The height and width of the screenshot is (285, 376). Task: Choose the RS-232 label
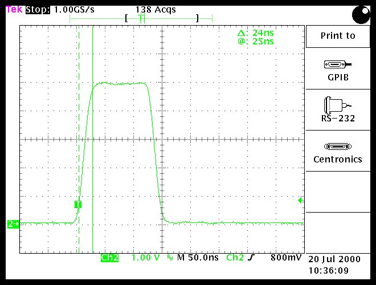tap(338, 118)
